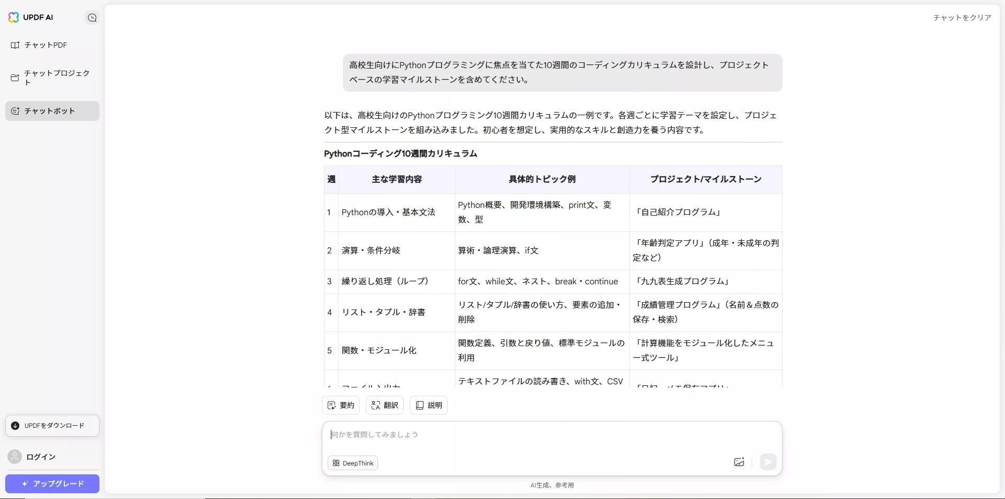Click the チャットボット chat icon
The width and height of the screenshot is (1005, 499).
[x=15, y=111]
